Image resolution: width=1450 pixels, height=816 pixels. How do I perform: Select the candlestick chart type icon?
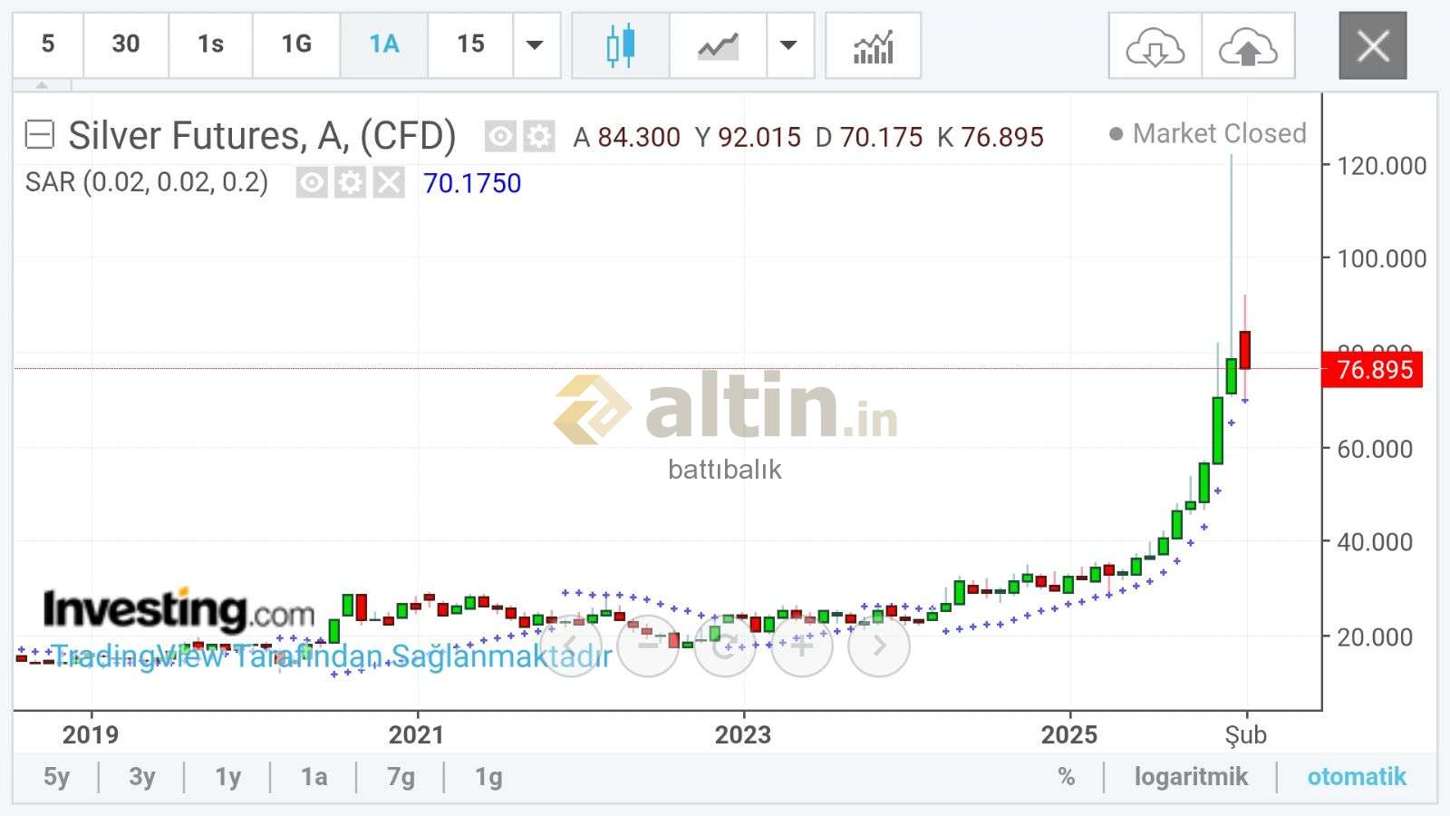(621, 45)
